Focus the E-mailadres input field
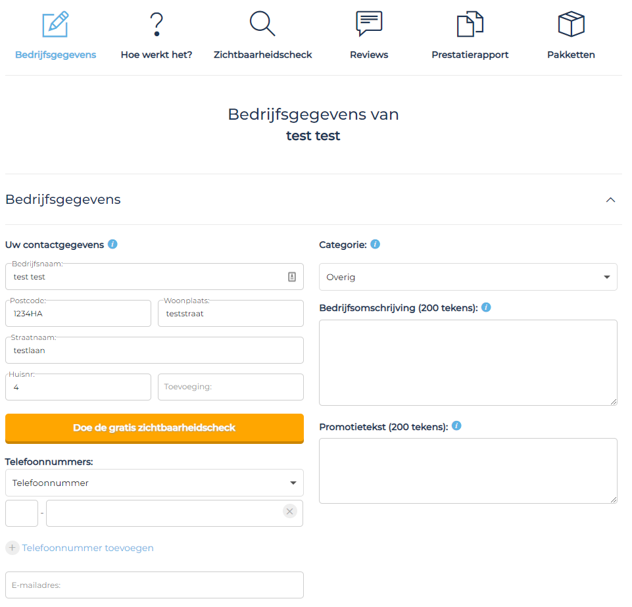The width and height of the screenshot is (632, 607). (x=155, y=585)
